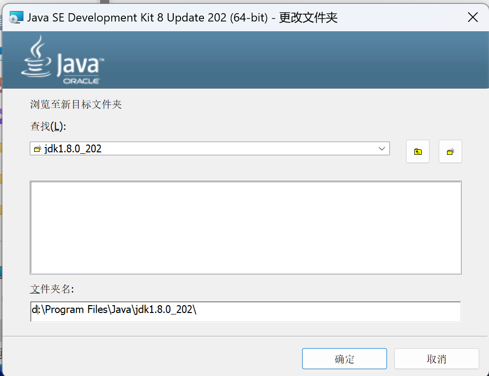489x376 pixels.
Task: Close the 更改文件夹 dialog window
Action: pos(472,18)
